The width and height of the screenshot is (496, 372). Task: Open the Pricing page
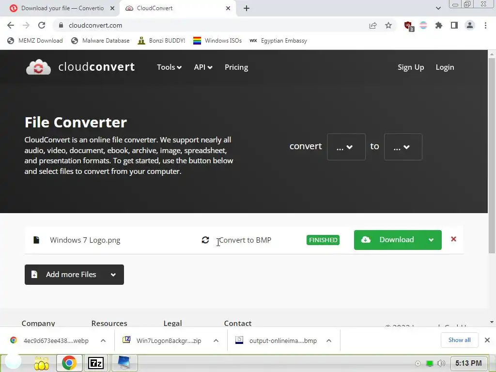[x=236, y=67]
